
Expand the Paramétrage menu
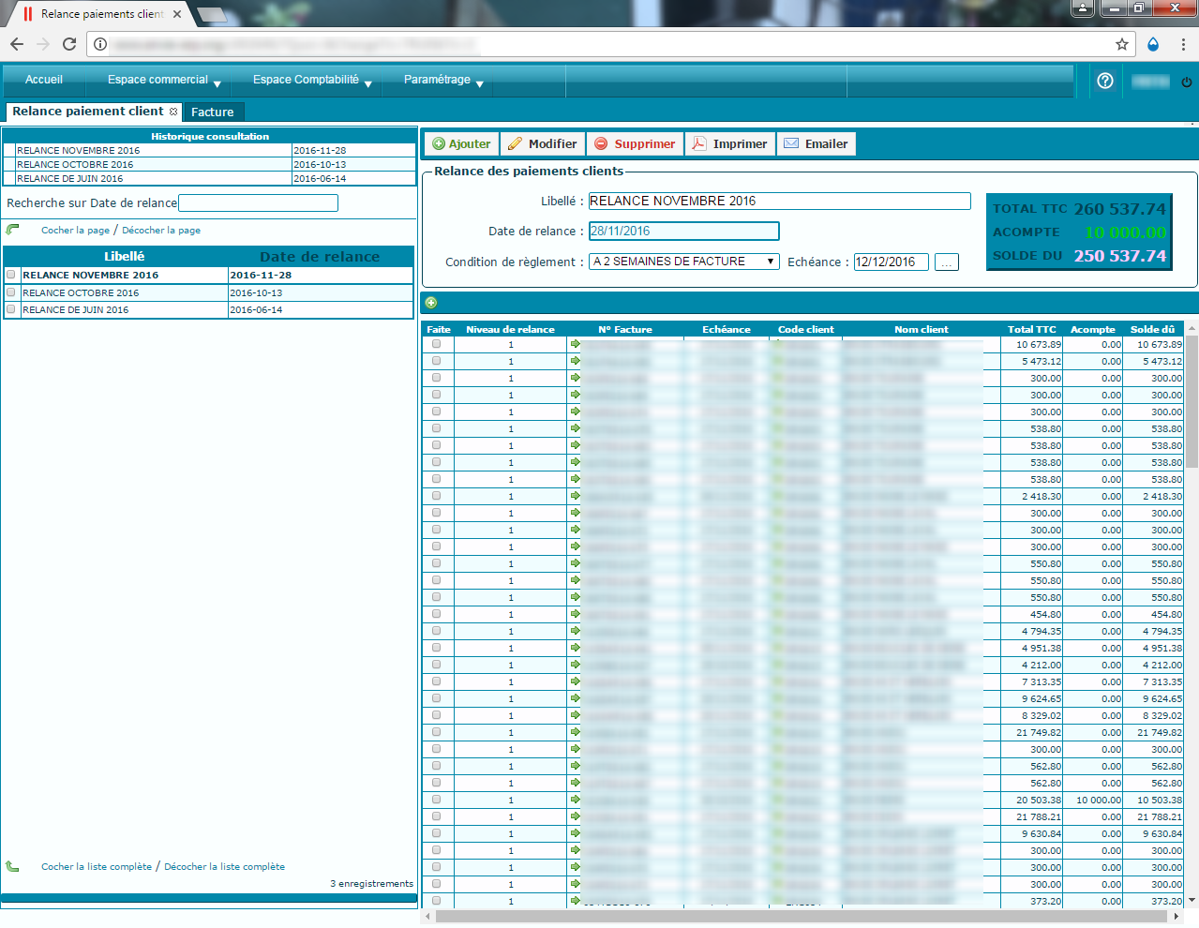point(442,81)
